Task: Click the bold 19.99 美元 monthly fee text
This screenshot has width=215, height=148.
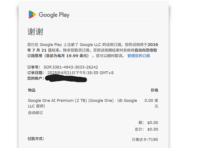Action: (x=77, y=56)
